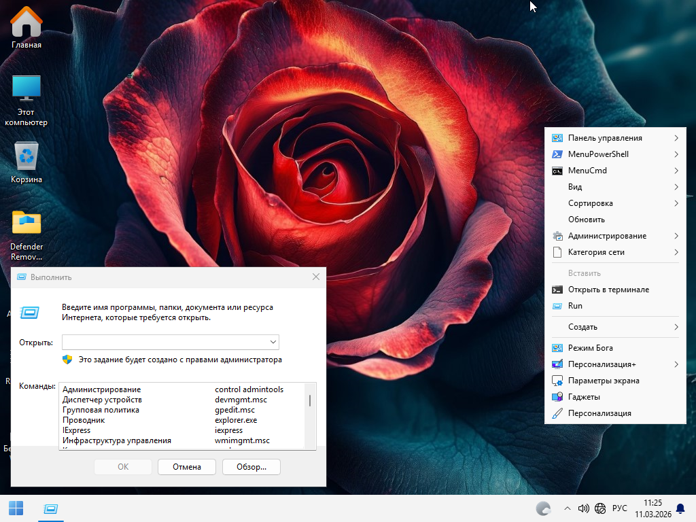Show hidden tray icons chevron

[x=568, y=508]
